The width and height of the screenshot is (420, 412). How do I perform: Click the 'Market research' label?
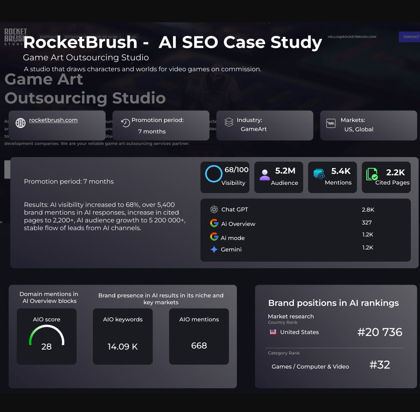[291, 316]
